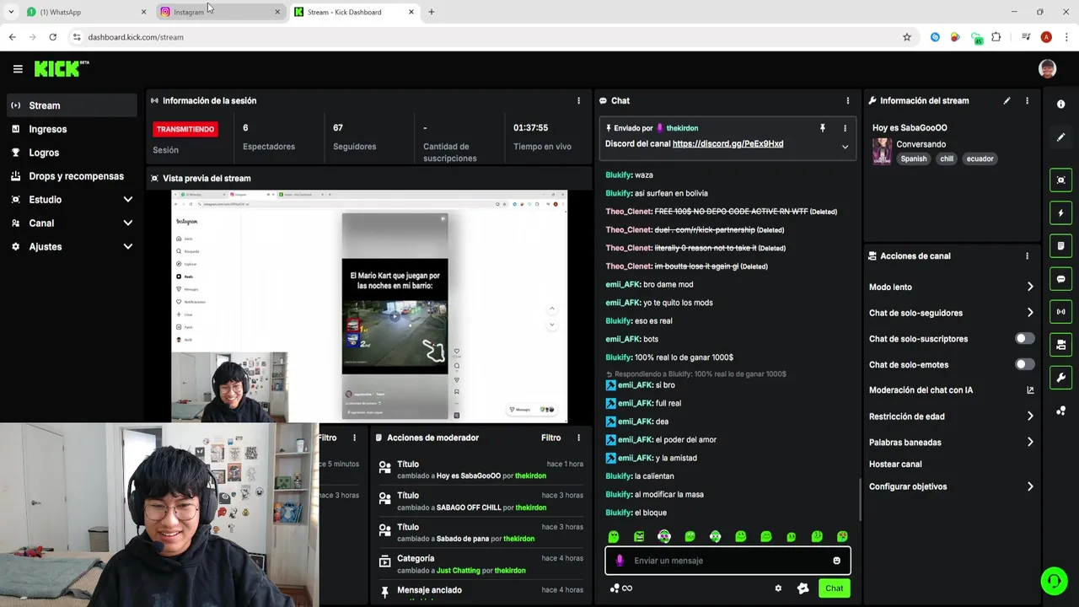Open Restricción de edad settings
Screen dimensions: 1079x607
tap(951, 416)
